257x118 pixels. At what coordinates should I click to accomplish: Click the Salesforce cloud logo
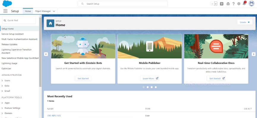7,4
